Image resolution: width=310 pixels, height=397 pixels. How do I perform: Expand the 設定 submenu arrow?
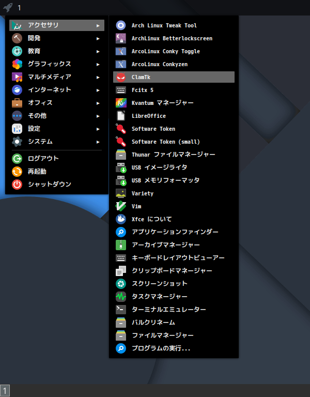click(x=98, y=129)
